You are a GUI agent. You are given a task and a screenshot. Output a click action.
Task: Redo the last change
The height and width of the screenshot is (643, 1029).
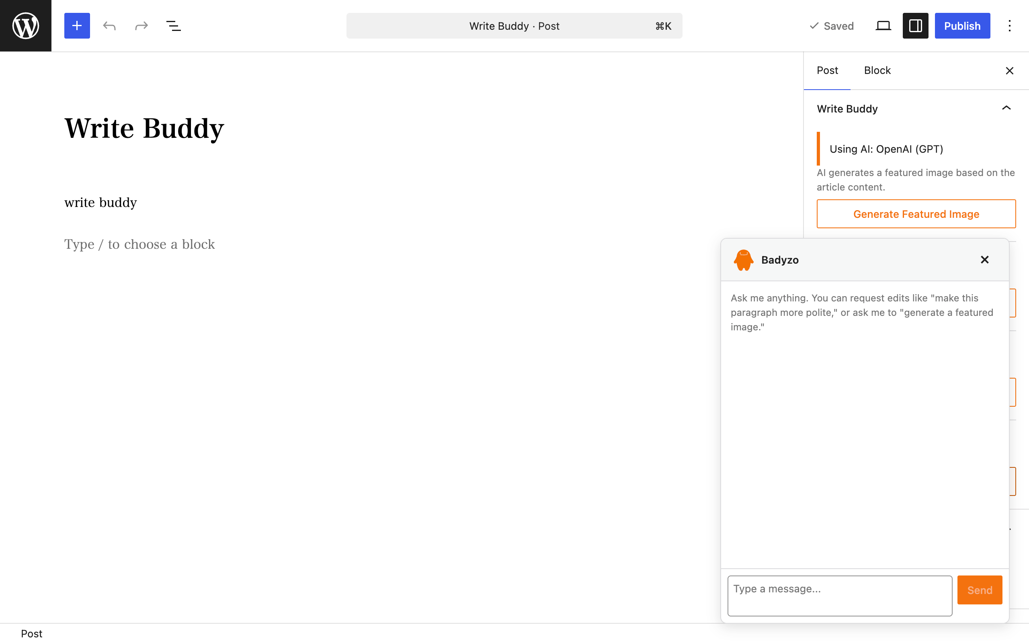[141, 25]
